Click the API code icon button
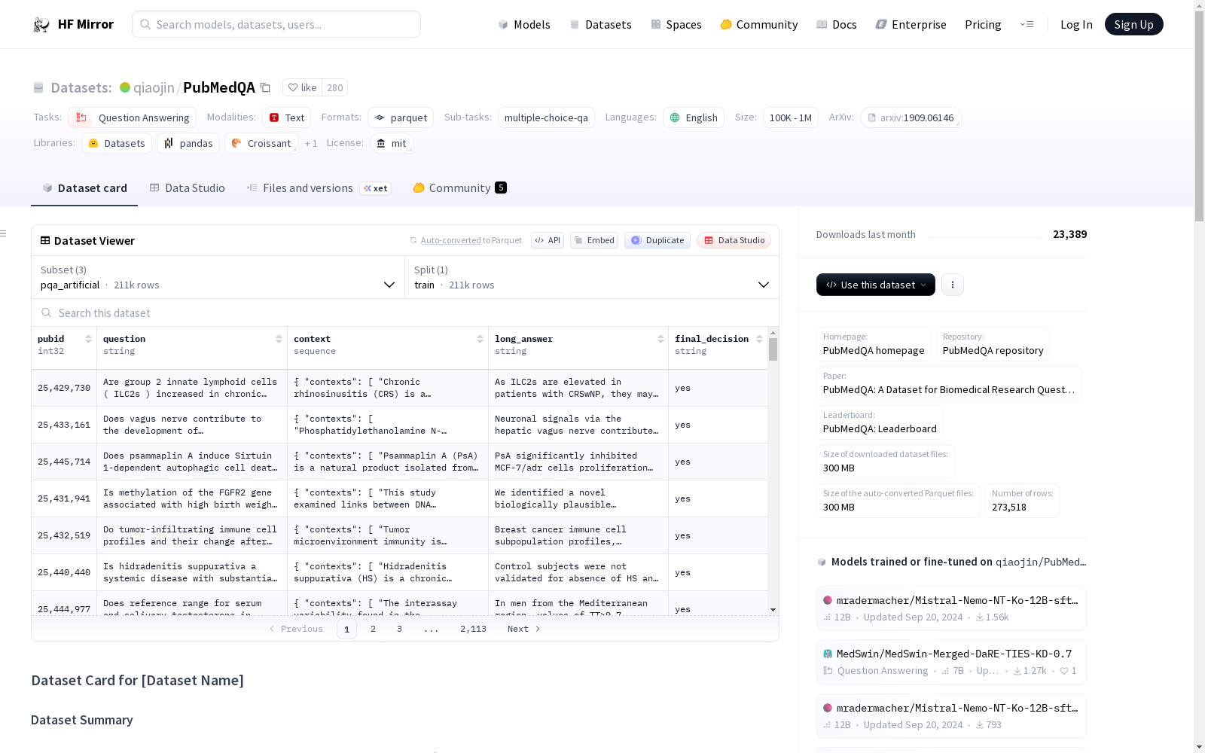 (x=548, y=241)
